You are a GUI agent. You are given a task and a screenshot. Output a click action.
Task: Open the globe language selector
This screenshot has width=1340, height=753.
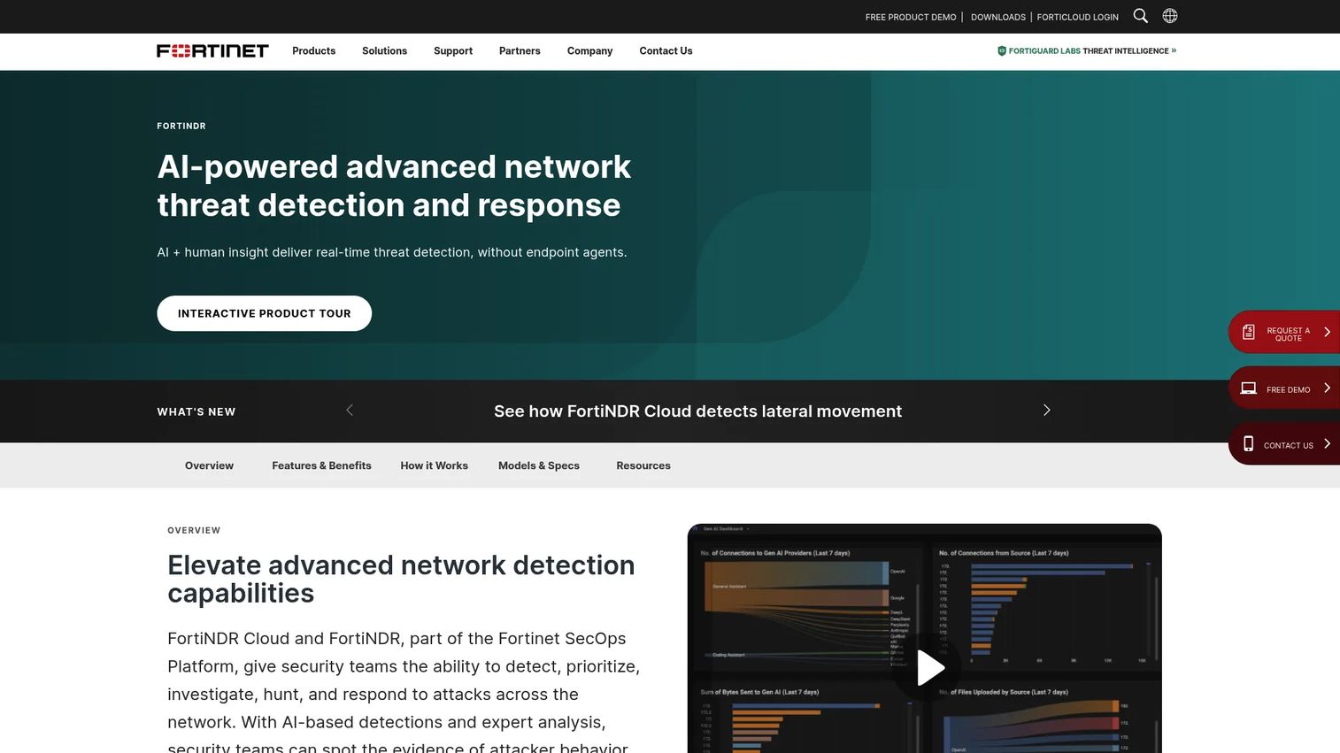tap(1170, 16)
